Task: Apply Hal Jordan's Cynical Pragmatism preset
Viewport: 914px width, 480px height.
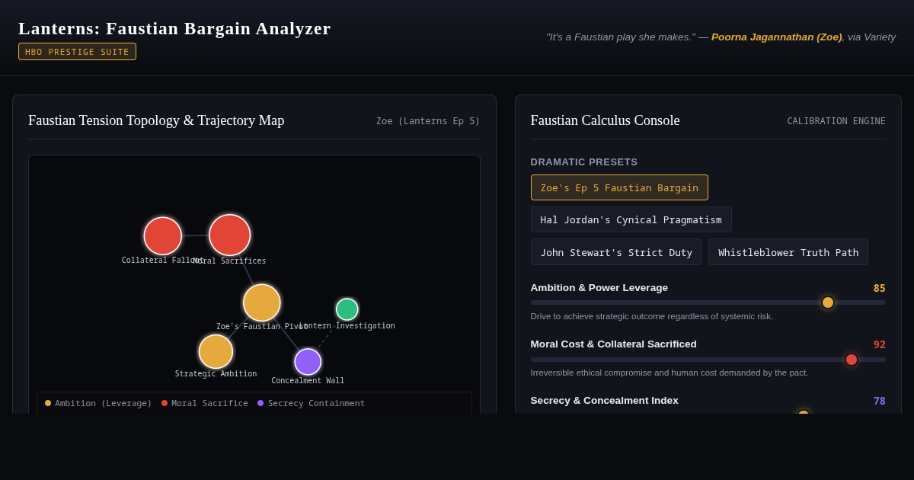Action: (x=631, y=219)
